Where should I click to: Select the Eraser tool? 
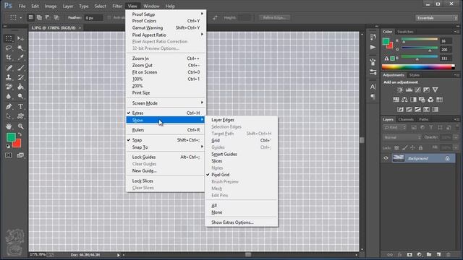(x=9, y=87)
